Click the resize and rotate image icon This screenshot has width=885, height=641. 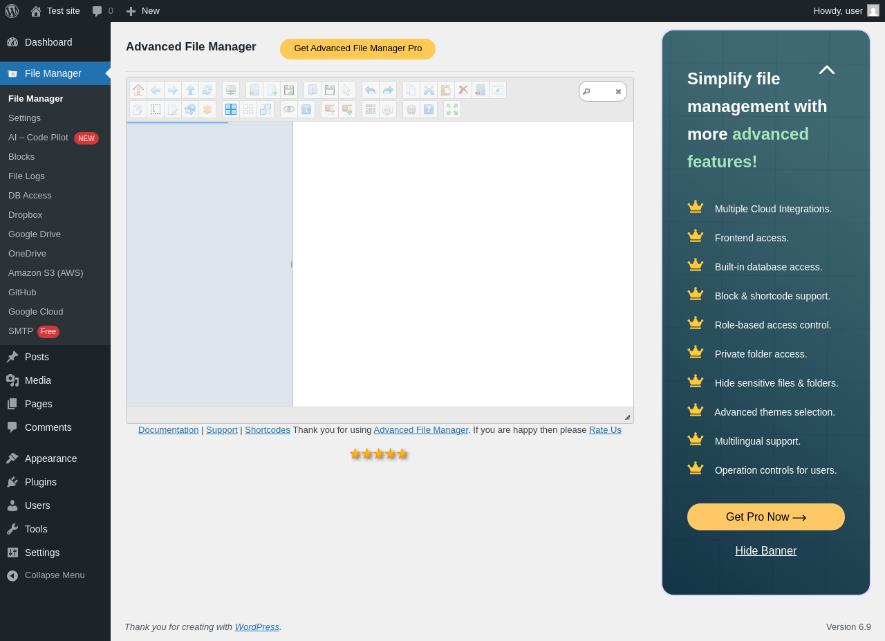pos(190,109)
